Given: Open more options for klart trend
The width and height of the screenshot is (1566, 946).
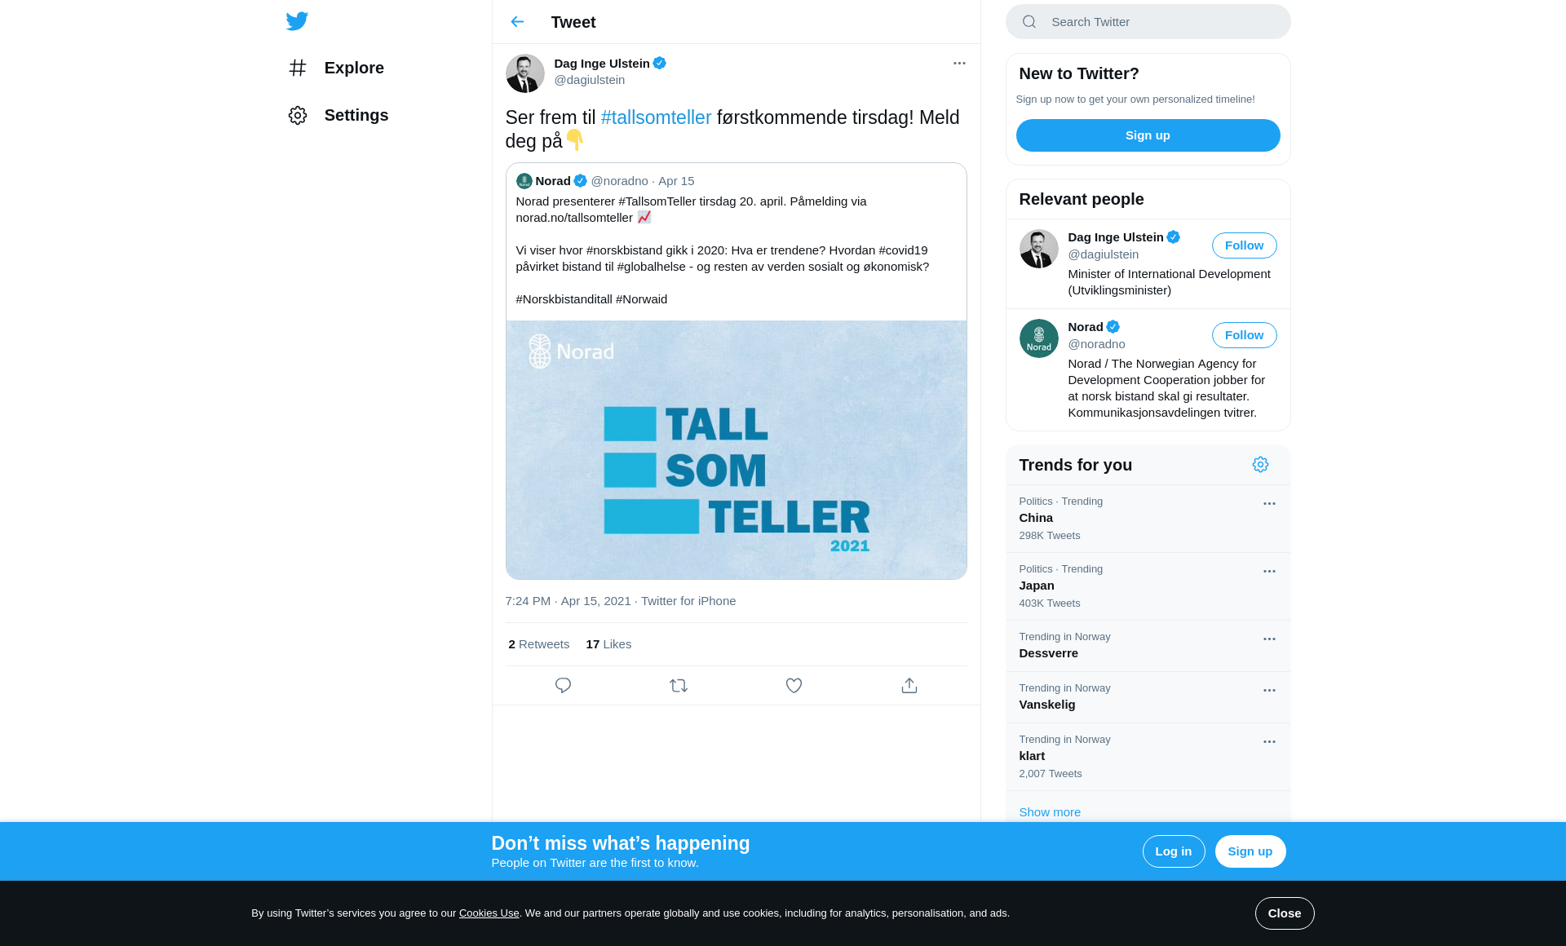Looking at the screenshot, I should point(1269,742).
